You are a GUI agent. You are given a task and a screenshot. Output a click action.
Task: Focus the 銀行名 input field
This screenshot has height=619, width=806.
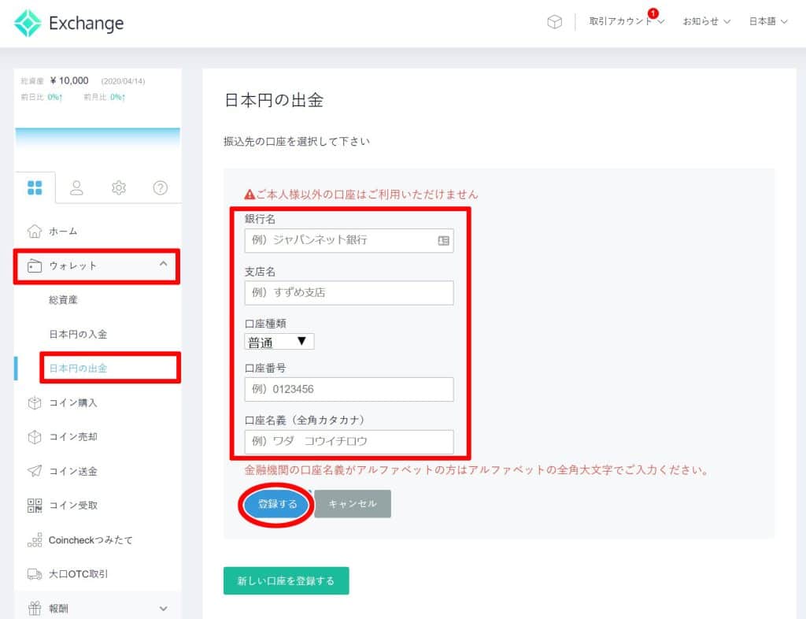349,240
